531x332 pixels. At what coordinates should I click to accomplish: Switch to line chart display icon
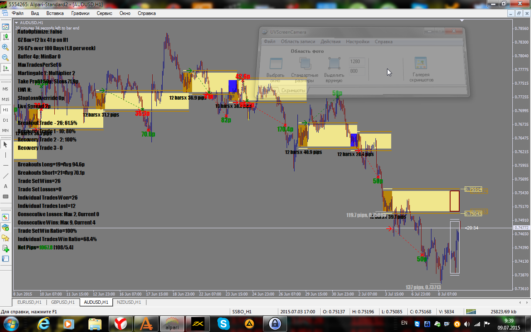(5, 26)
